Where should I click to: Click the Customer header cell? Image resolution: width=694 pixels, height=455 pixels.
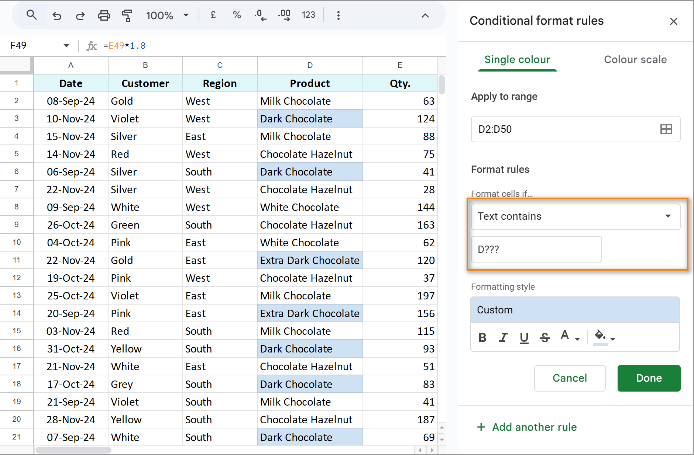tap(145, 83)
